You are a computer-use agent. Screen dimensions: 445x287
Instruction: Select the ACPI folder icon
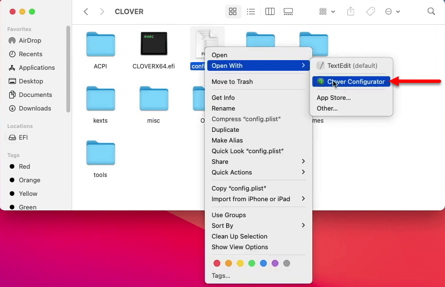click(100, 44)
